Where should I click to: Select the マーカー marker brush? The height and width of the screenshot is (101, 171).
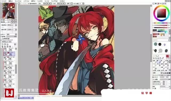(x=154, y=65)
